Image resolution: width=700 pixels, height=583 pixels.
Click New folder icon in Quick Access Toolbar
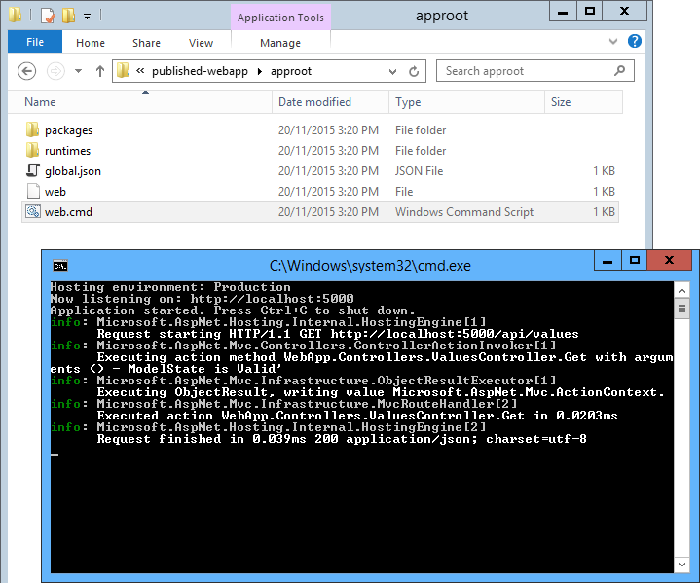click(68, 16)
